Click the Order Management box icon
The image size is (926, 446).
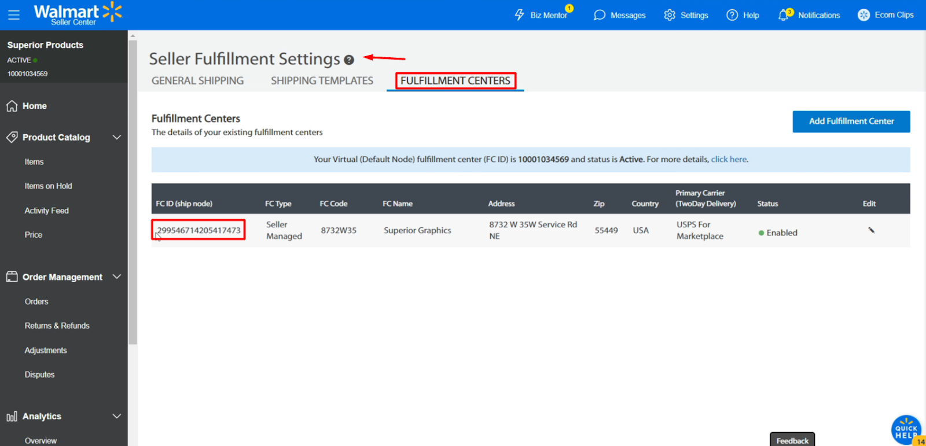tap(12, 277)
